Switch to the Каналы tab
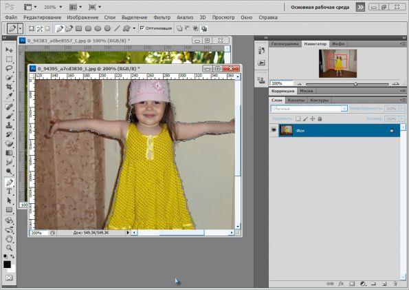Image resolution: width=409 pixels, height=290 pixels. point(296,100)
